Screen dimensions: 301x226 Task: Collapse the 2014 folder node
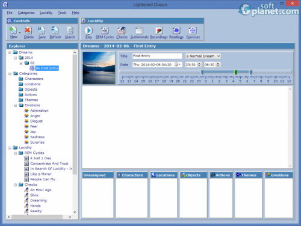click(15, 58)
